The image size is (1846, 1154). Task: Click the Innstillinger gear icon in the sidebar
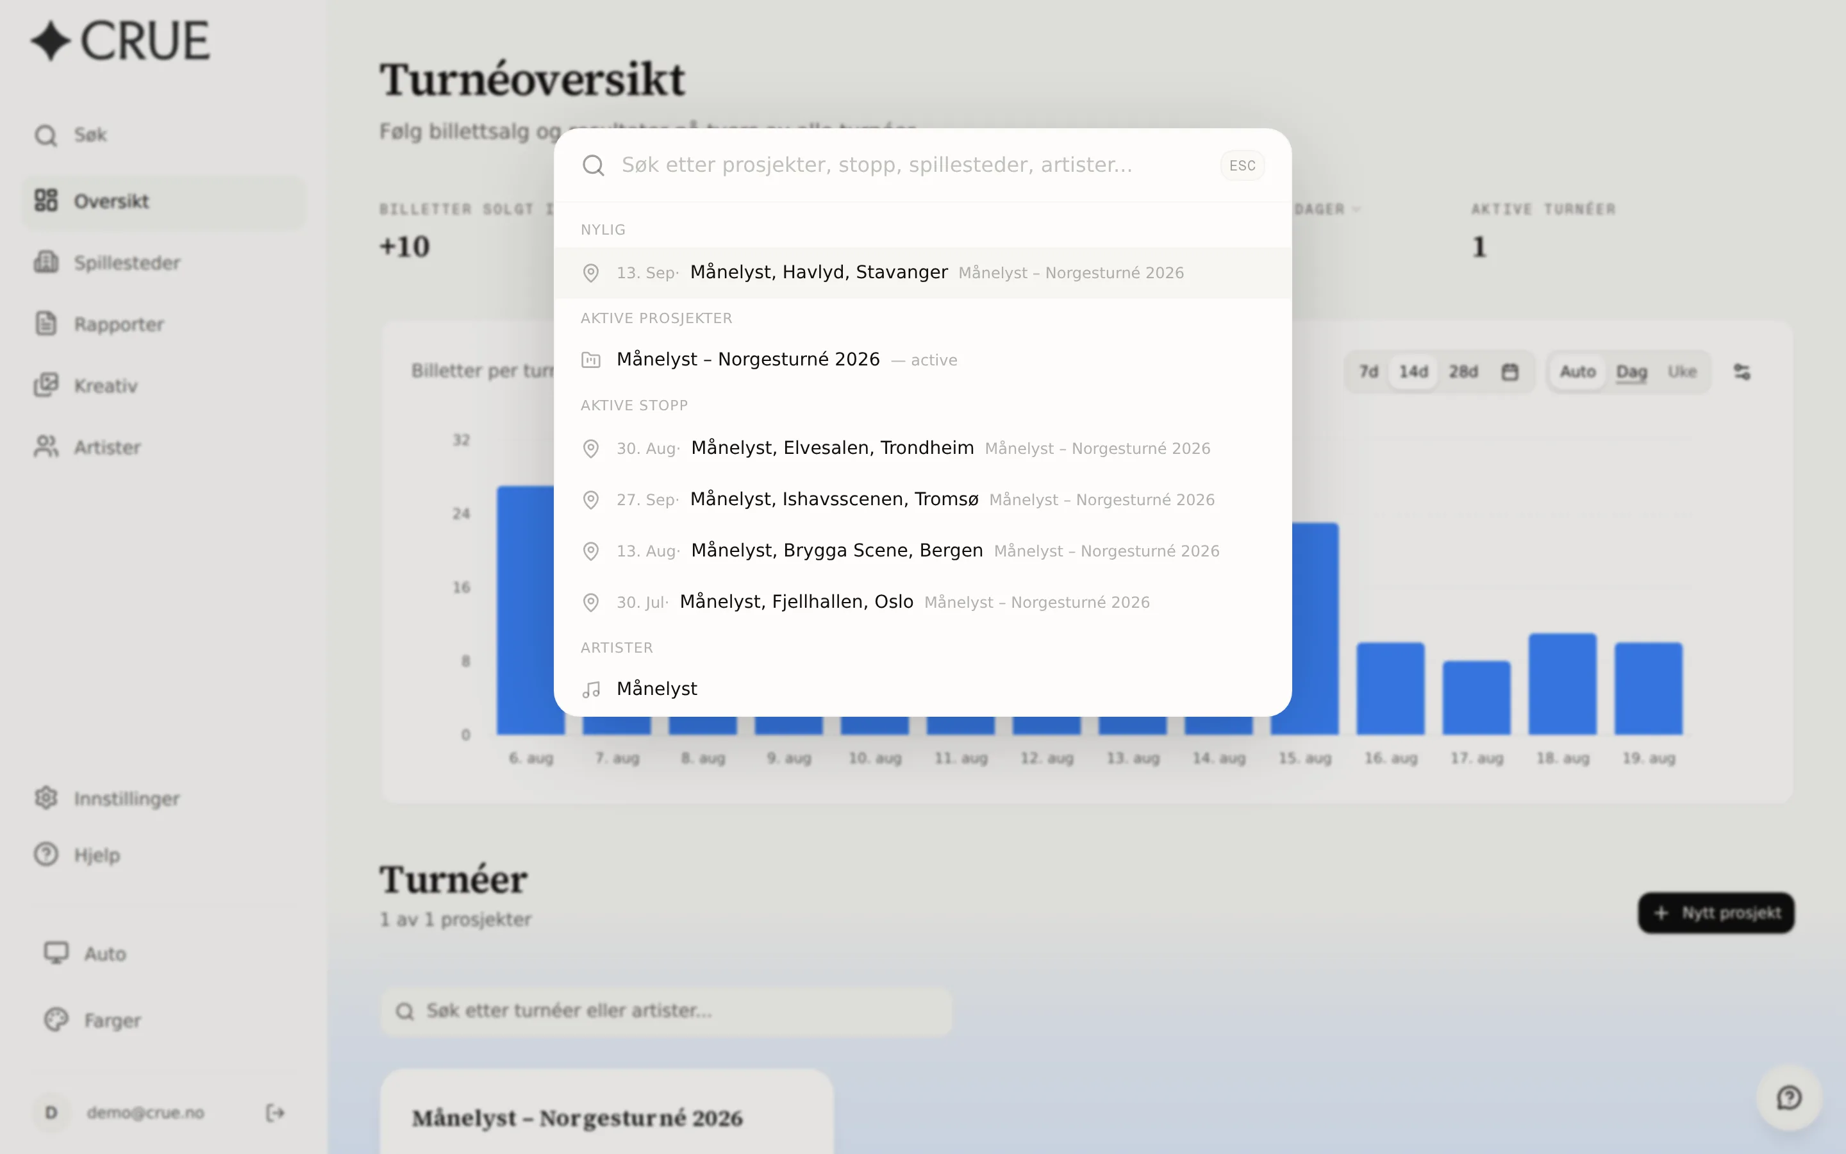point(46,798)
